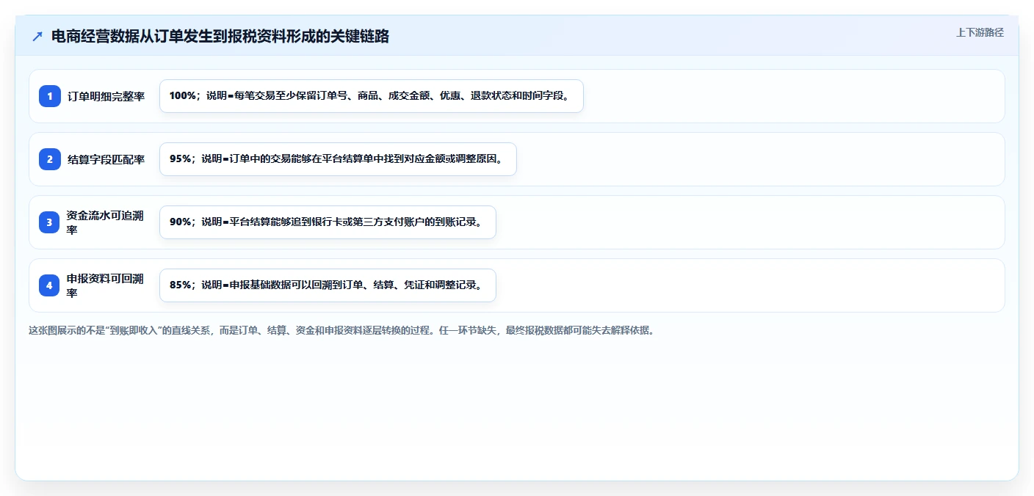Click step badge 4 for 申报资料可回溯率
Screen dimensions: 1034x496
coord(50,285)
